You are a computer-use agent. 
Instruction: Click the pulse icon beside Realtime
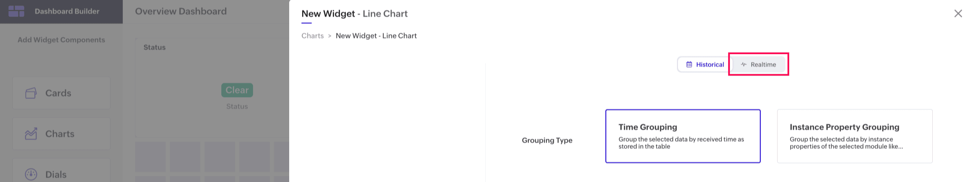point(743,65)
